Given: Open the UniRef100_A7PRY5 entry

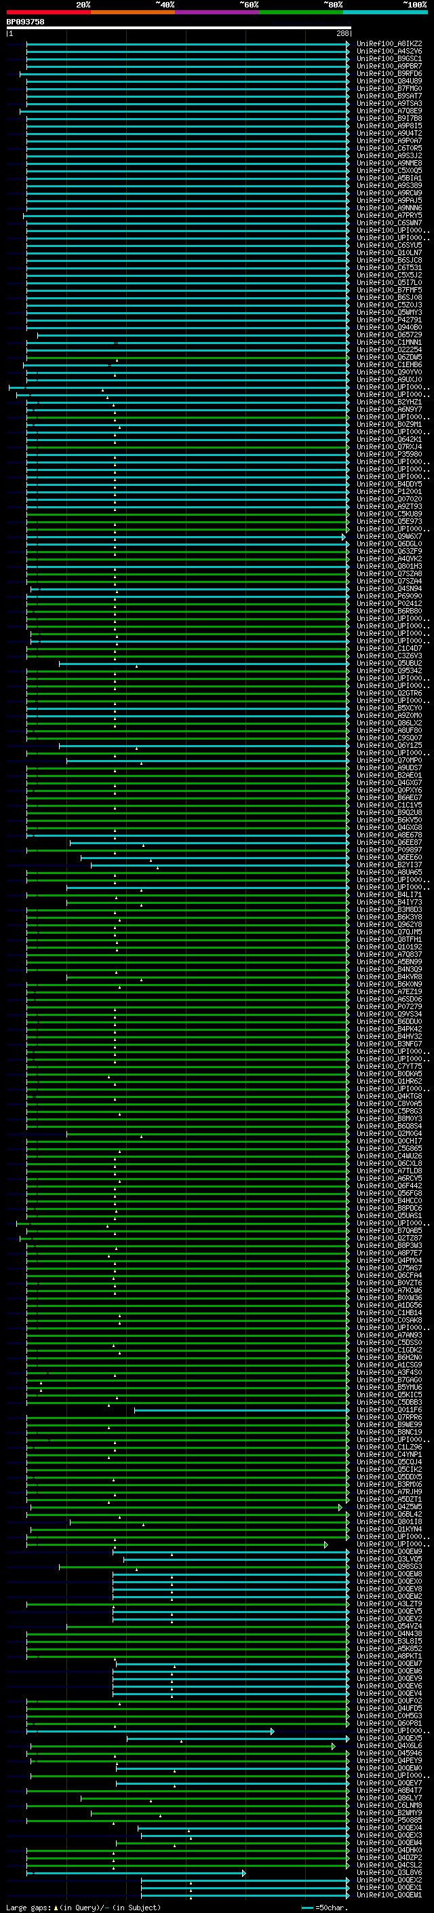Looking at the screenshot, I should 389,215.
